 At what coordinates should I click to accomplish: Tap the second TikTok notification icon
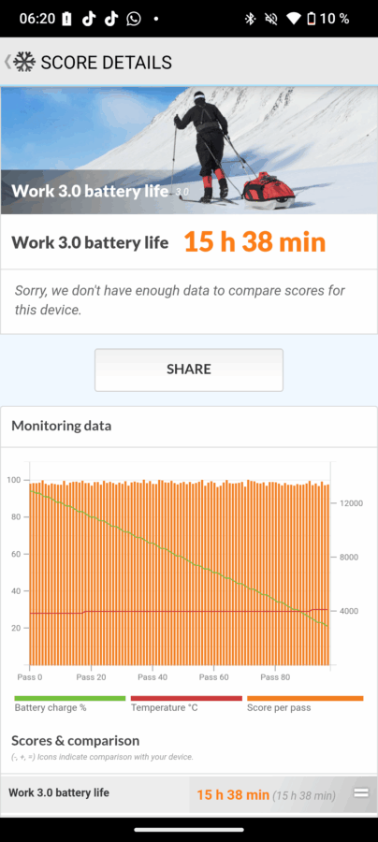pos(110,19)
